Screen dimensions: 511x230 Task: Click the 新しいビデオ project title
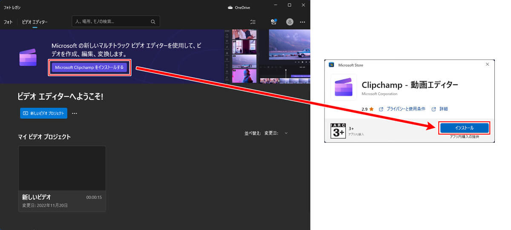tap(36, 197)
